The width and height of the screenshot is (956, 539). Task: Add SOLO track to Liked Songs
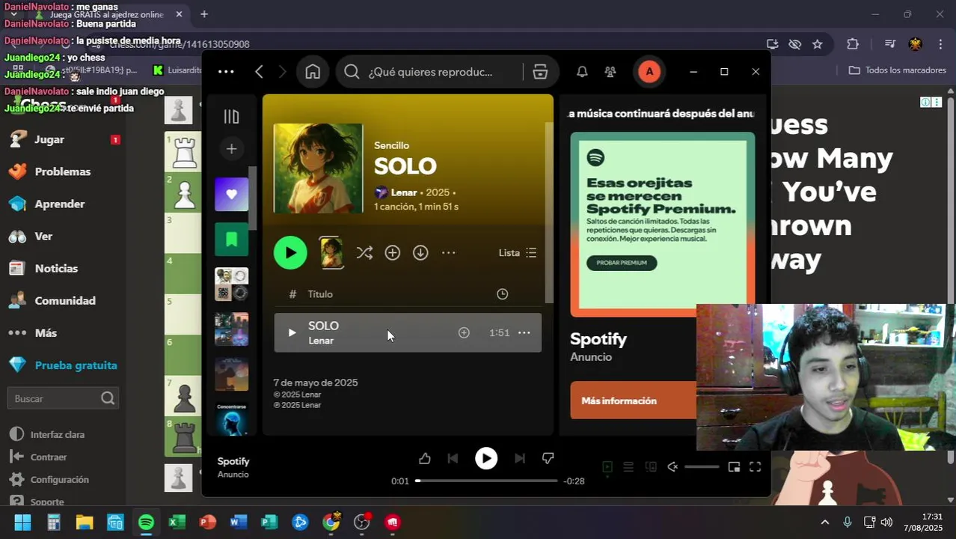[x=464, y=332]
